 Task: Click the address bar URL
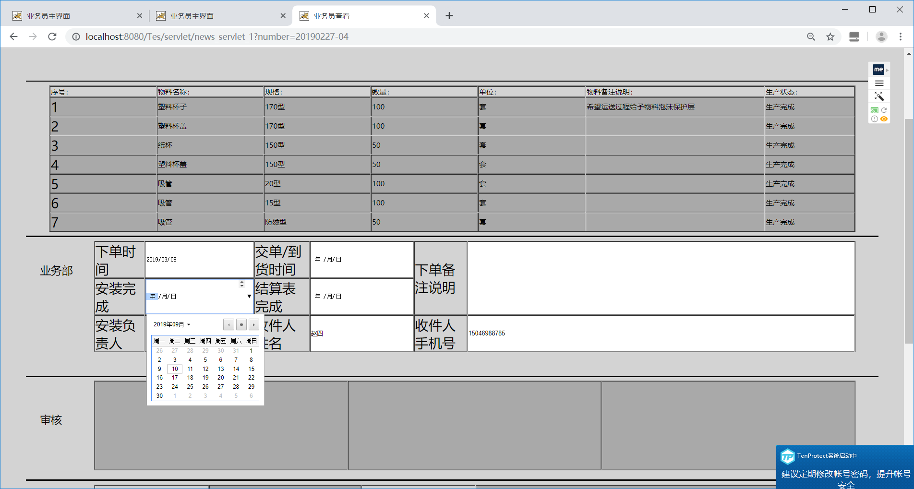(x=217, y=36)
